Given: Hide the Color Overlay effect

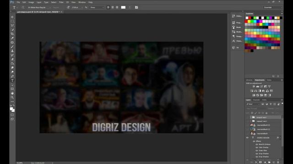Looking at the screenshot, I should (257, 148).
